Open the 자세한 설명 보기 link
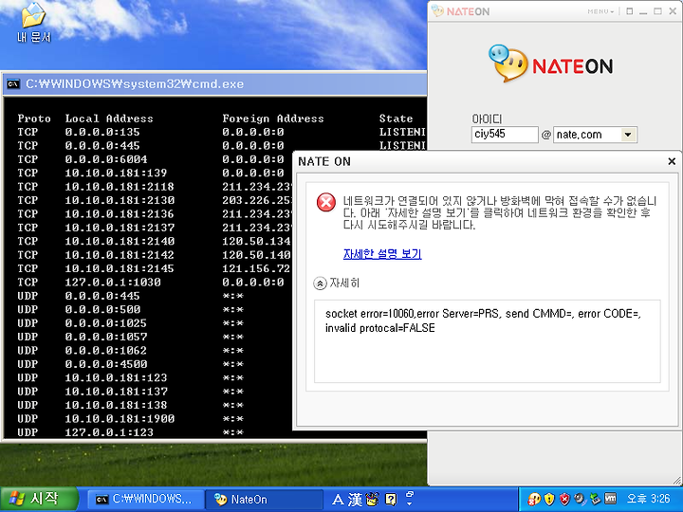Image resolution: width=683 pixels, height=512 pixels. coord(382,254)
